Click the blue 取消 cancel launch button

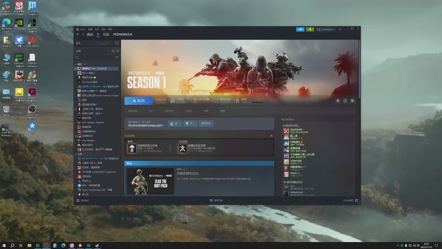tap(139, 101)
